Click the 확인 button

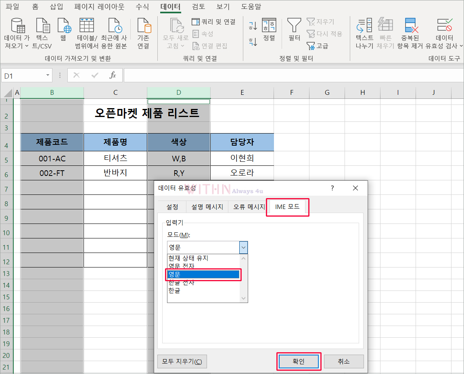point(298,361)
